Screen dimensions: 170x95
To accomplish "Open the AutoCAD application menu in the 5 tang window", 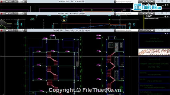I will pyautogui.click(x=2, y=30).
